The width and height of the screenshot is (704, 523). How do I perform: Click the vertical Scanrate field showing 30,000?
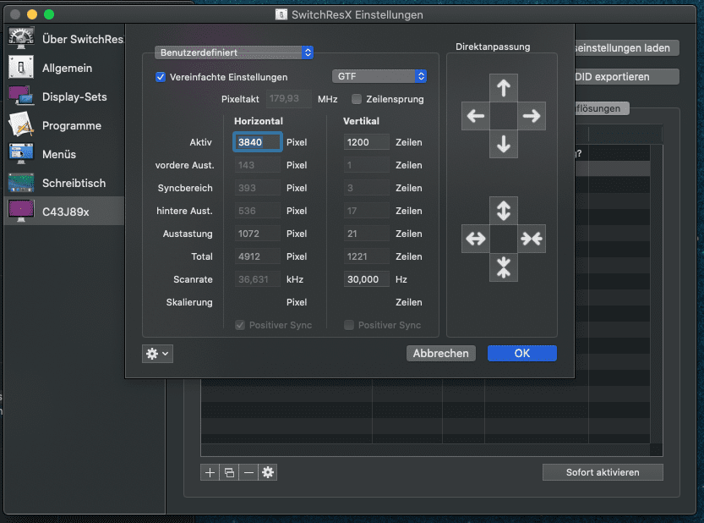[367, 279]
